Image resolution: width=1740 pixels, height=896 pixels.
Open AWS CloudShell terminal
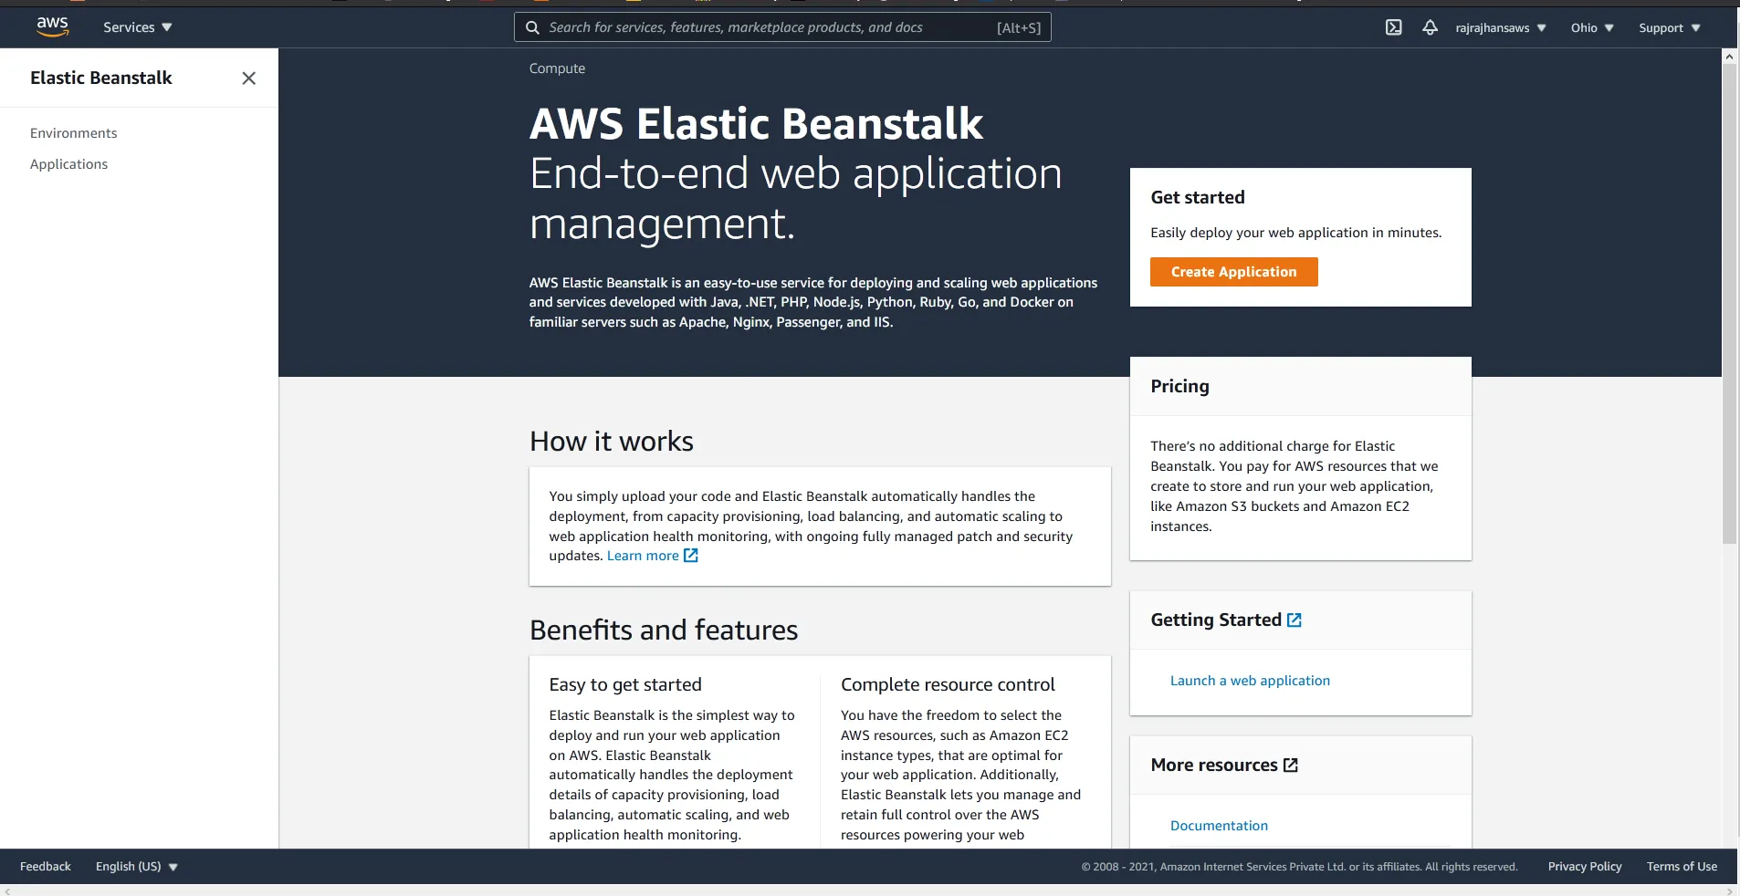point(1394,27)
